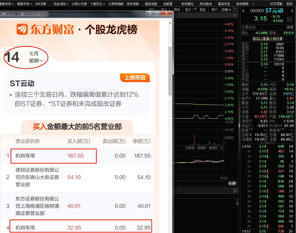Go to previous stock arrow
The width and height of the screenshot is (296, 233).
(243, 11)
